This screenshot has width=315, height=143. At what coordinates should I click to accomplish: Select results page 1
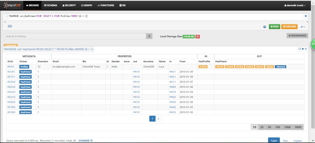pos(152,119)
